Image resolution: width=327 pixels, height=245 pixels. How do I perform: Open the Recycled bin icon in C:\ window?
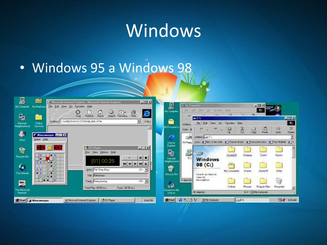click(279, 183)
